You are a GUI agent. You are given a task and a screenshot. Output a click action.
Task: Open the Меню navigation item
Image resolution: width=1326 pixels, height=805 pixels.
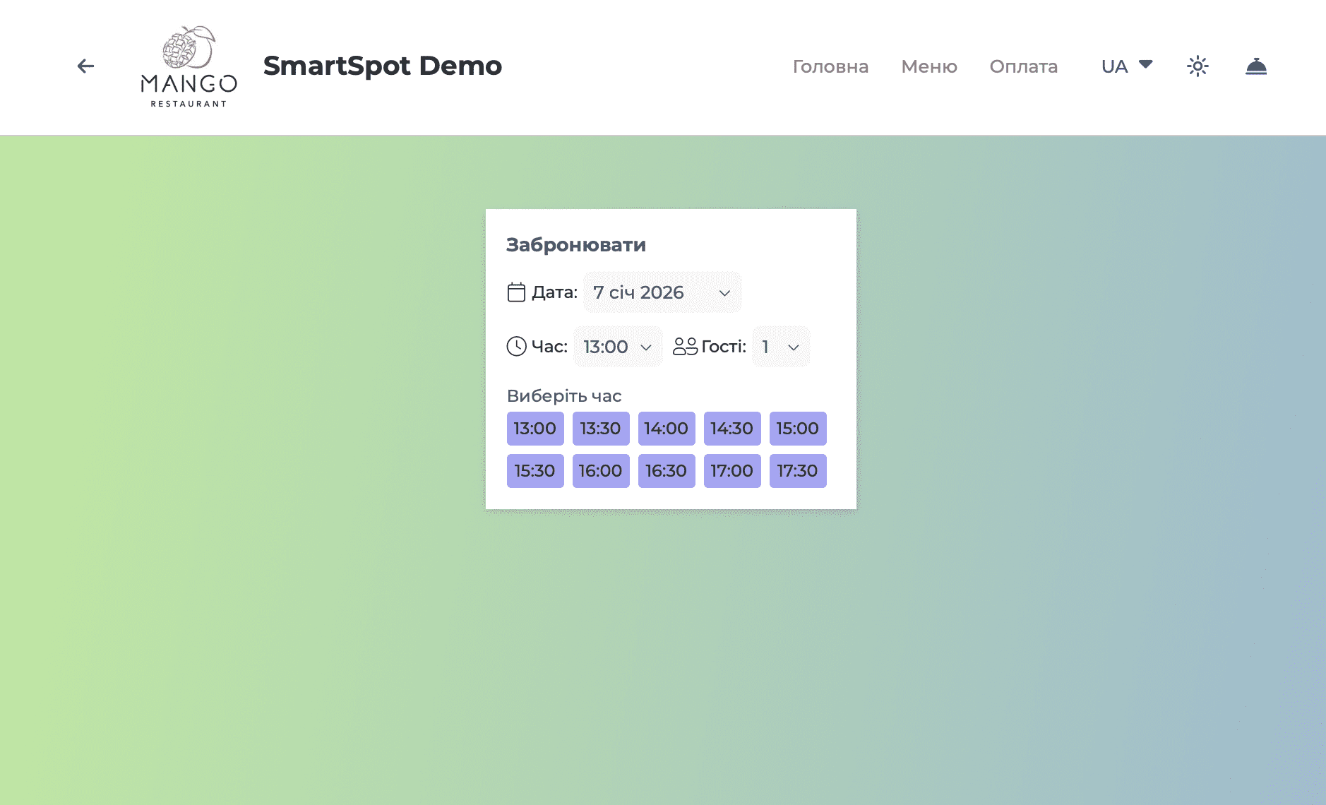tap(928, 66)
